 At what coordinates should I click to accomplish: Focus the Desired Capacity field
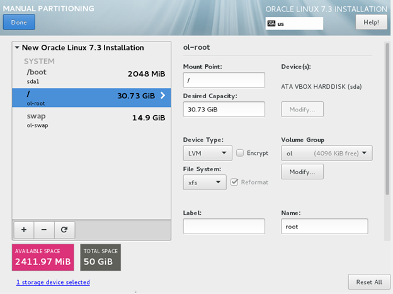click(224, 110)
